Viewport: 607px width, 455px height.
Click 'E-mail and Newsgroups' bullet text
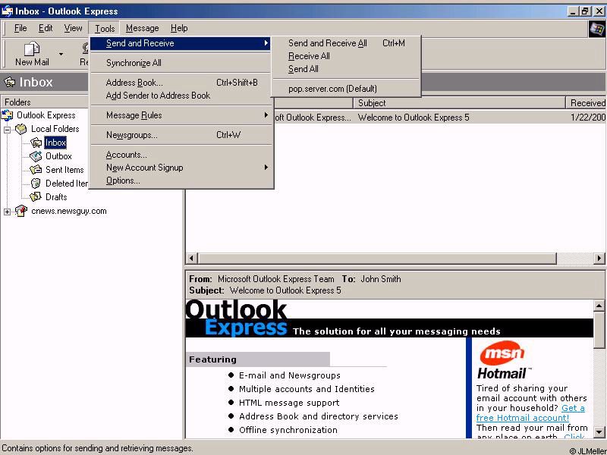[290, 375]
